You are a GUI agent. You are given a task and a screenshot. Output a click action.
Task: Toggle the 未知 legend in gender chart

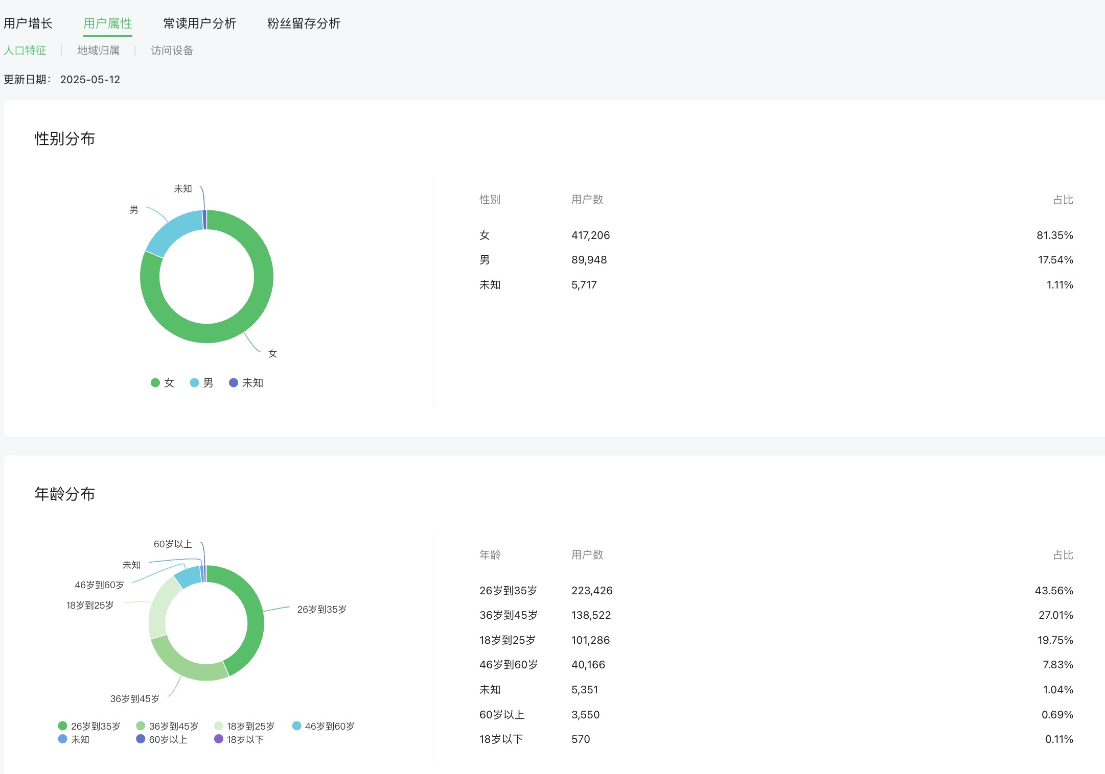pos(246,383)
